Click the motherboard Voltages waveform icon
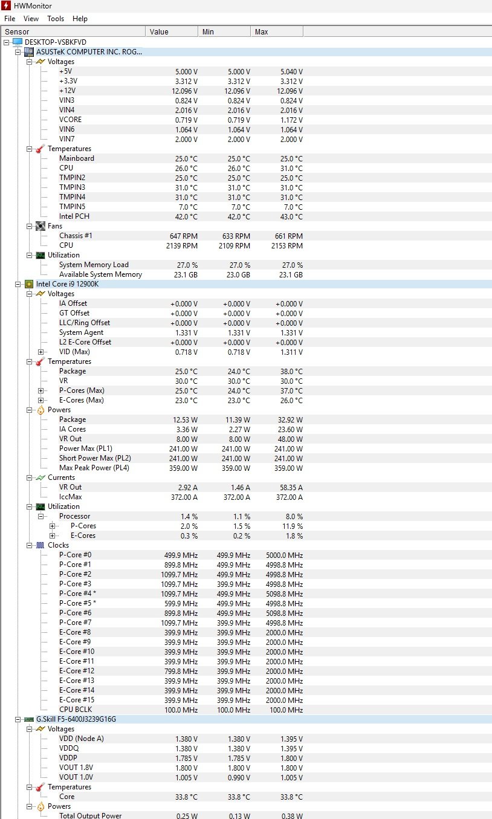The image size is (492, 819). [x=40, y=61]
